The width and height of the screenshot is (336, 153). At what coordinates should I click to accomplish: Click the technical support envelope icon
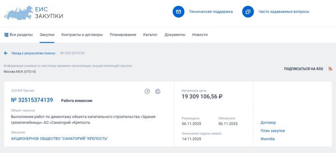(x=178, y=12)
